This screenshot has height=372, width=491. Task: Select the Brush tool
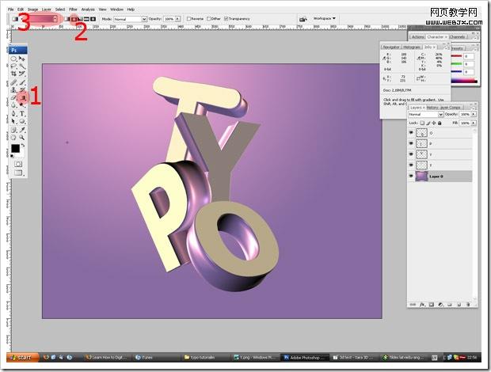pos(22,82)
